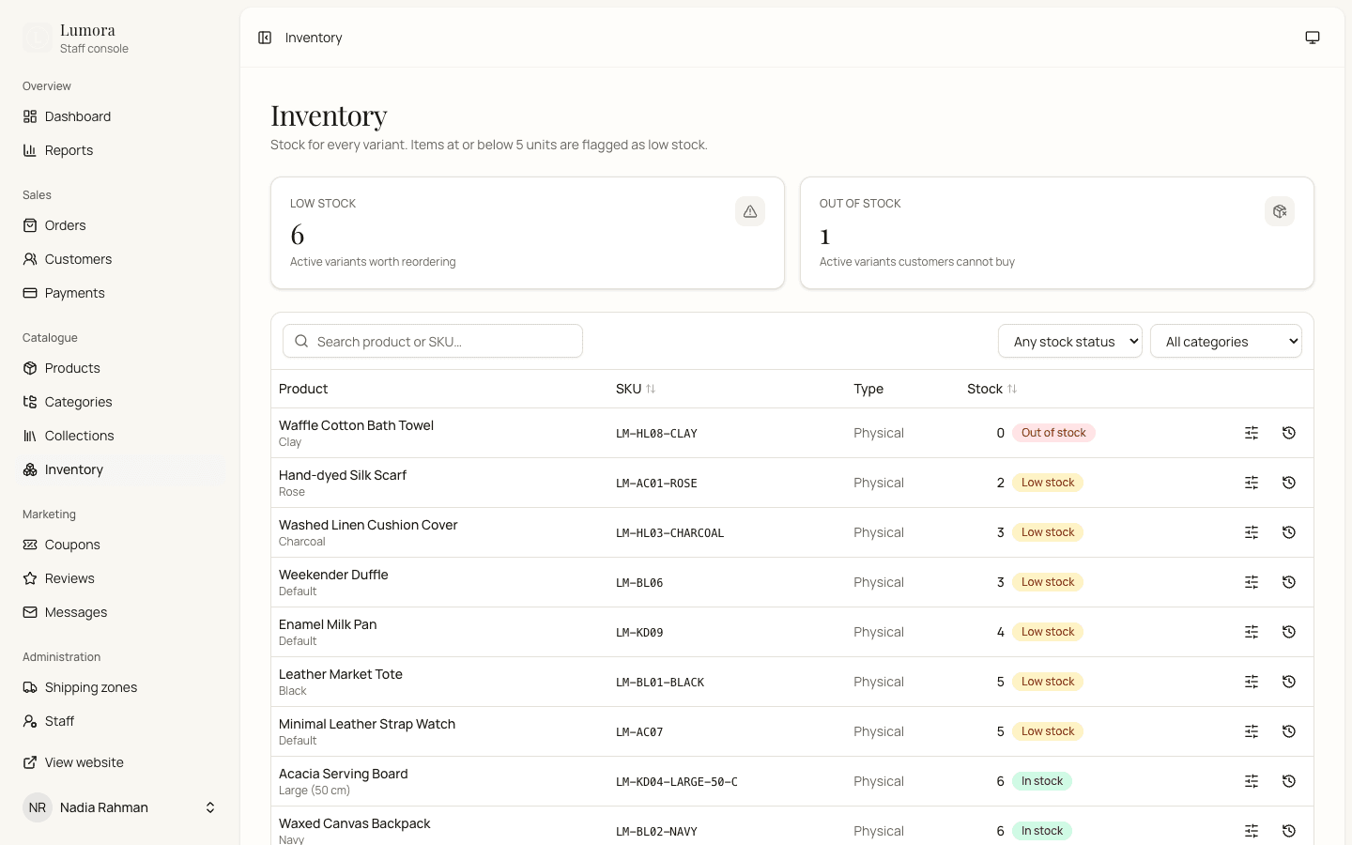The image size is (1352, 845).
Task: Open Shipping zones in Administration
Action: click(120, 687)
